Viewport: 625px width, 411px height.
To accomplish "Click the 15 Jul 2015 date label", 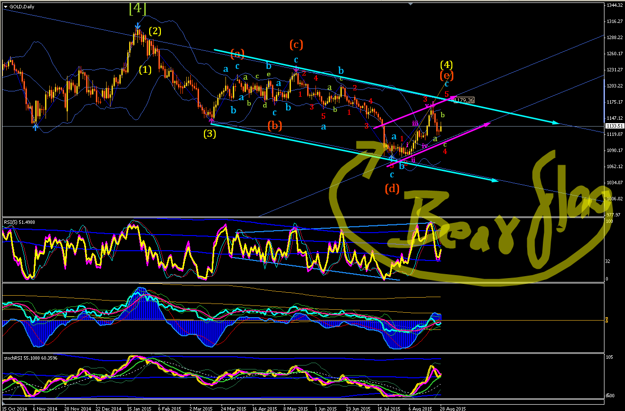I will (388, 408).
